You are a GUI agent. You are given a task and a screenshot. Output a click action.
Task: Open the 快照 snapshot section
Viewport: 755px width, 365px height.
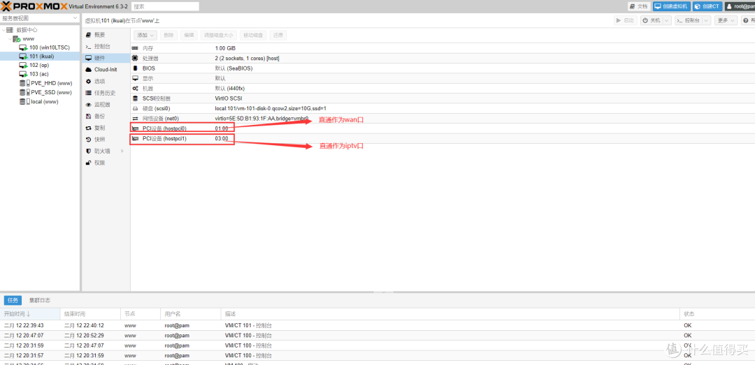tap(99, 140)
